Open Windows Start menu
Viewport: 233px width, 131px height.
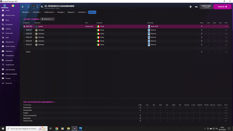point(3,128)
